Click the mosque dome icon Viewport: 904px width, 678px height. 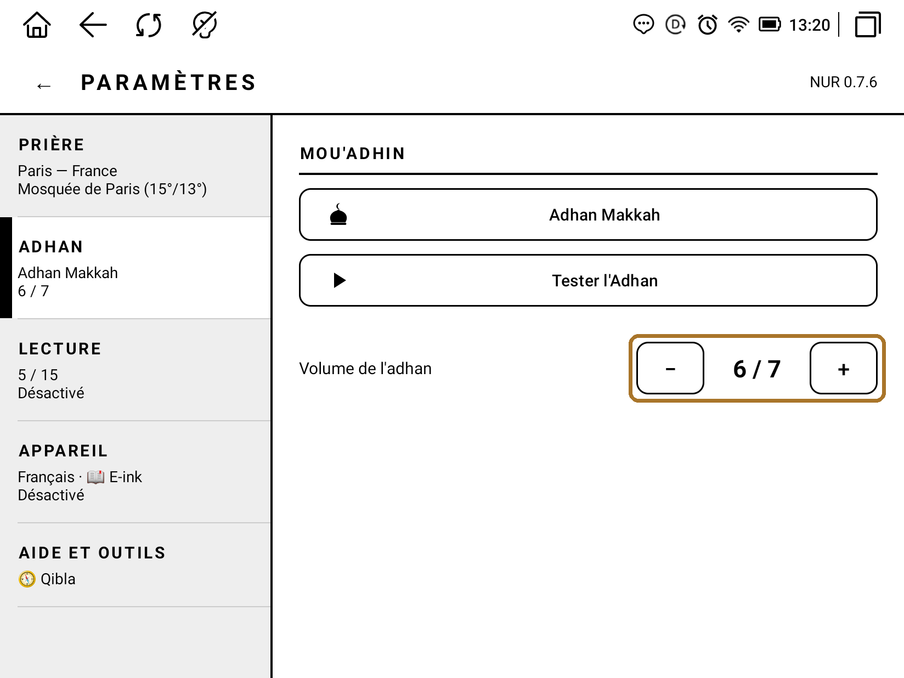click(x=338, y=214)
